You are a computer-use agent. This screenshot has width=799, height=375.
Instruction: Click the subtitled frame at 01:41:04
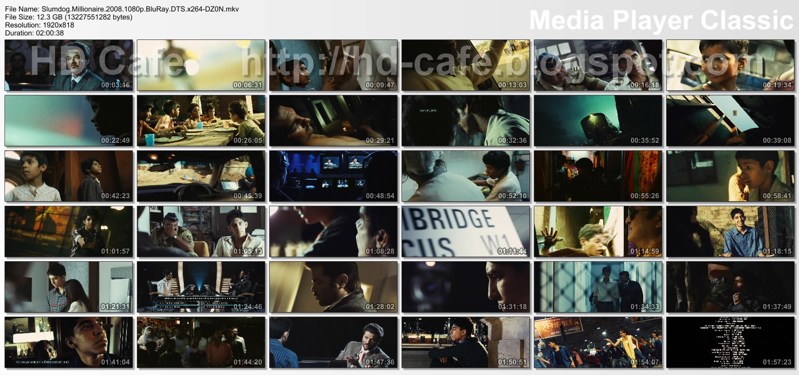pos(69,343)
